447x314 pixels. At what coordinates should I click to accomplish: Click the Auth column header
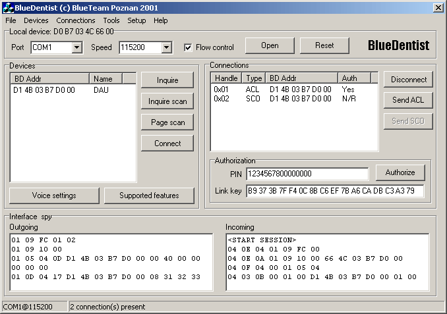pyautogui.click(x=354, y=78)
